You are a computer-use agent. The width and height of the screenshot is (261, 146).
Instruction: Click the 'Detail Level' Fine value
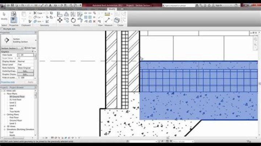[25, 65]
